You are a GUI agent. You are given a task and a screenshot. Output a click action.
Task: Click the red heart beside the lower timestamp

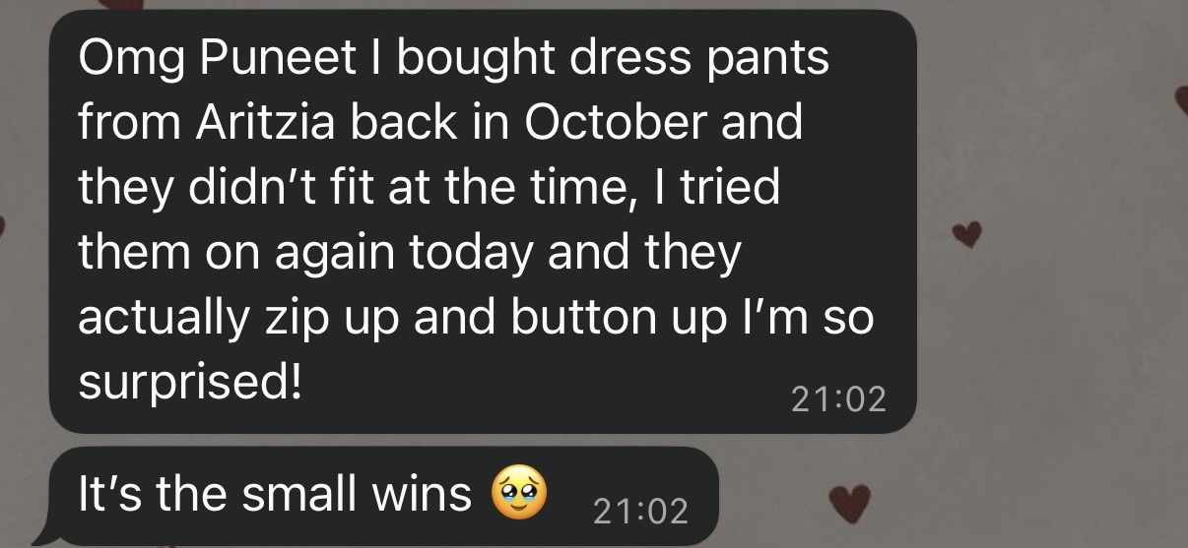pos(843,501)
